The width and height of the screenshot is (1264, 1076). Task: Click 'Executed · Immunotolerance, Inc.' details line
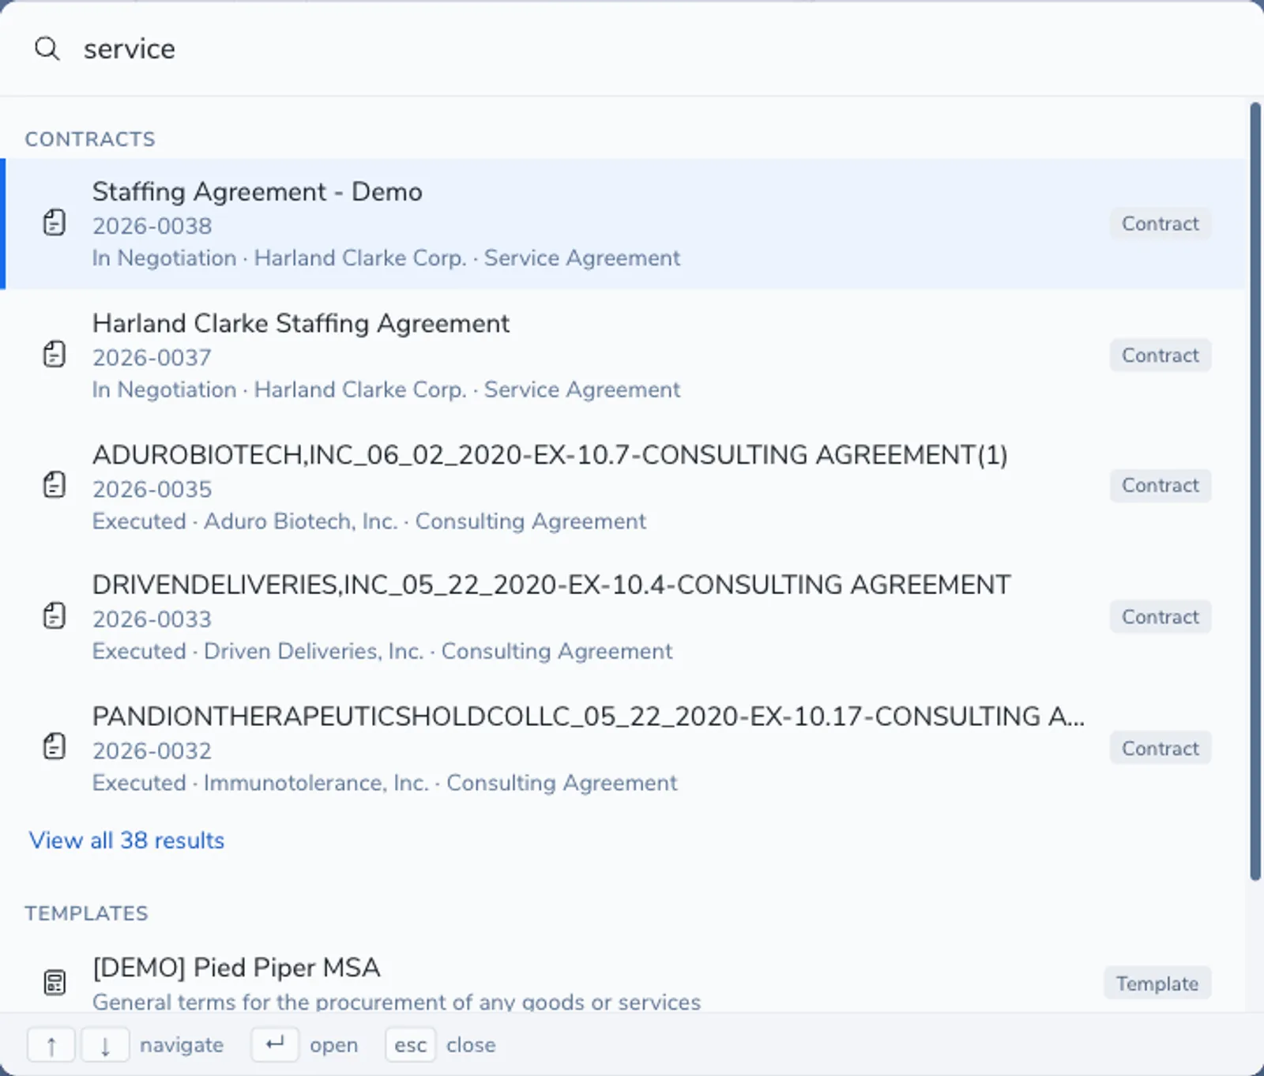point(385,783)
